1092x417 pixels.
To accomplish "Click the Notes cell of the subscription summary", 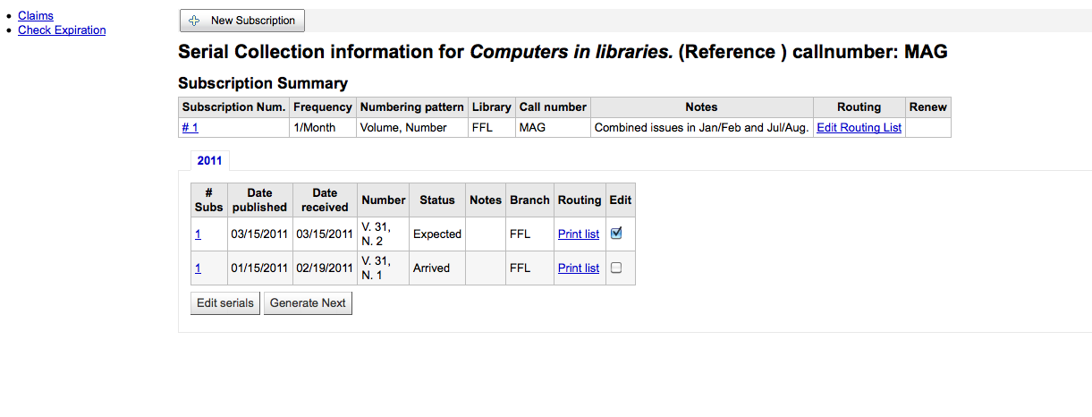I will pyautogui.click(x=701, y=128).
